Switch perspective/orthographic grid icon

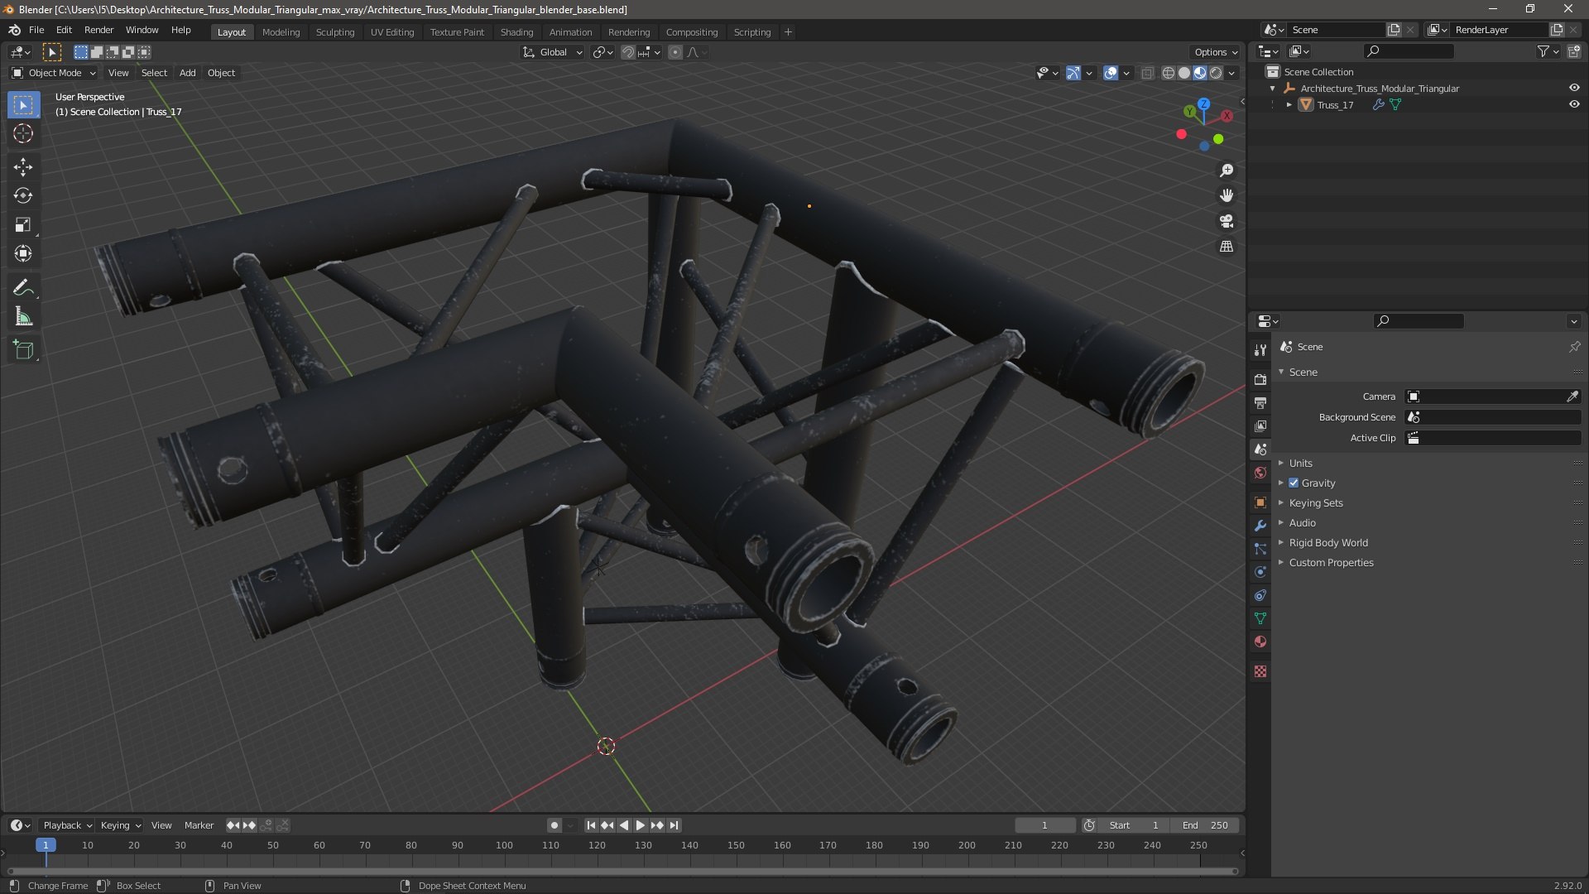[1227, 247]
